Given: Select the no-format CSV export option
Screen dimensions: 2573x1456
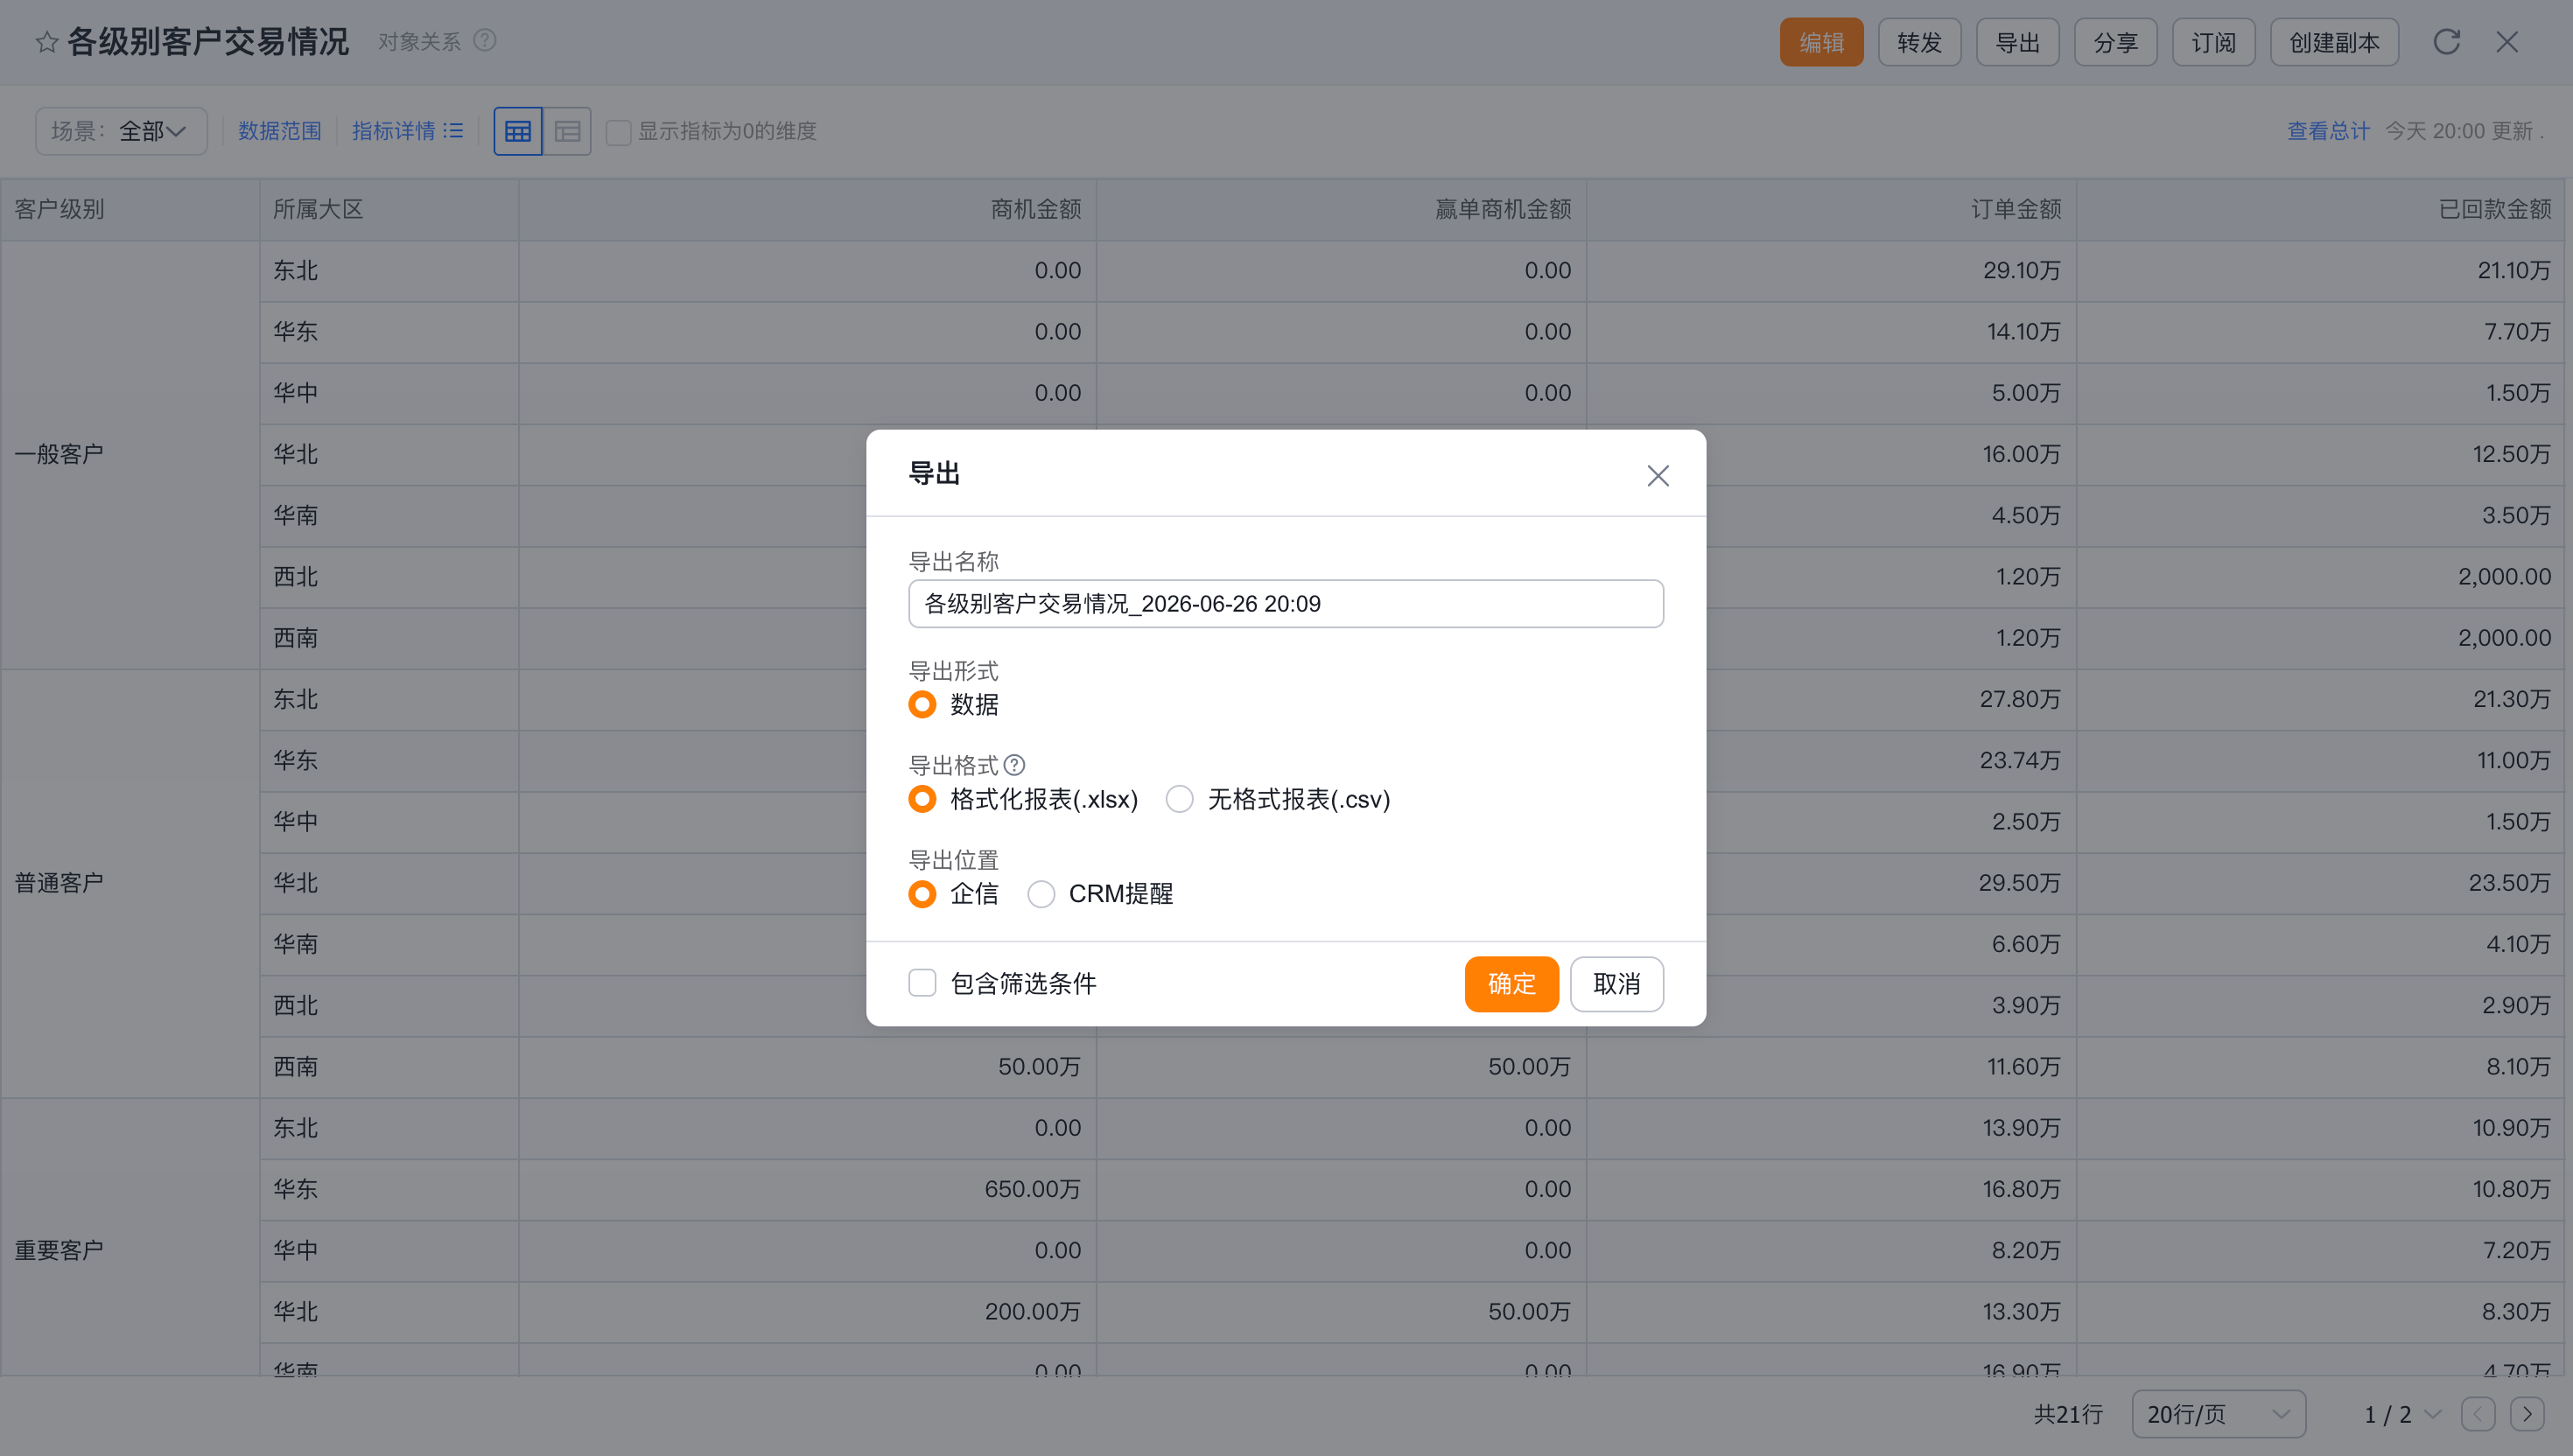Looking at the screenshot, I should [x=1180, y=799].
